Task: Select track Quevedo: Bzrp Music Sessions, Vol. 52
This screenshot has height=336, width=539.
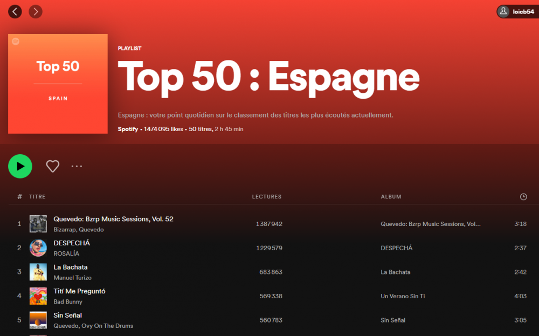Action: 113,219
